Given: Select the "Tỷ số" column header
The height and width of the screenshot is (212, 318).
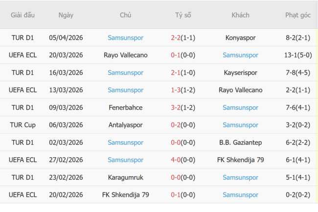Looking at the screenshot, I should (x=183, y=15).
